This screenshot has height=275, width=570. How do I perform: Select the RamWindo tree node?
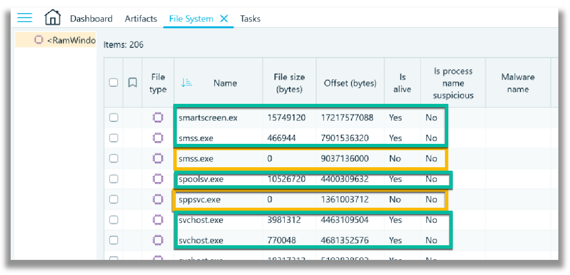(55, 40)
